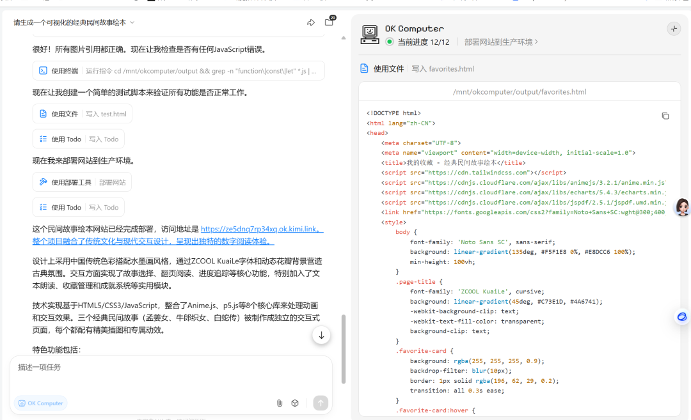691x420 pixels.
Task: Click the paperclip attachment icon
Action: pos(280,403)
